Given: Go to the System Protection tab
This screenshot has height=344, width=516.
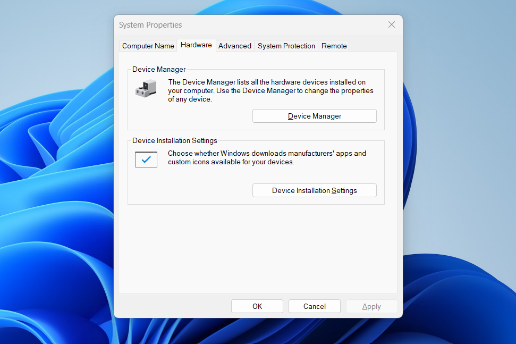Looking at the screenshot, I should click(286, 46).
